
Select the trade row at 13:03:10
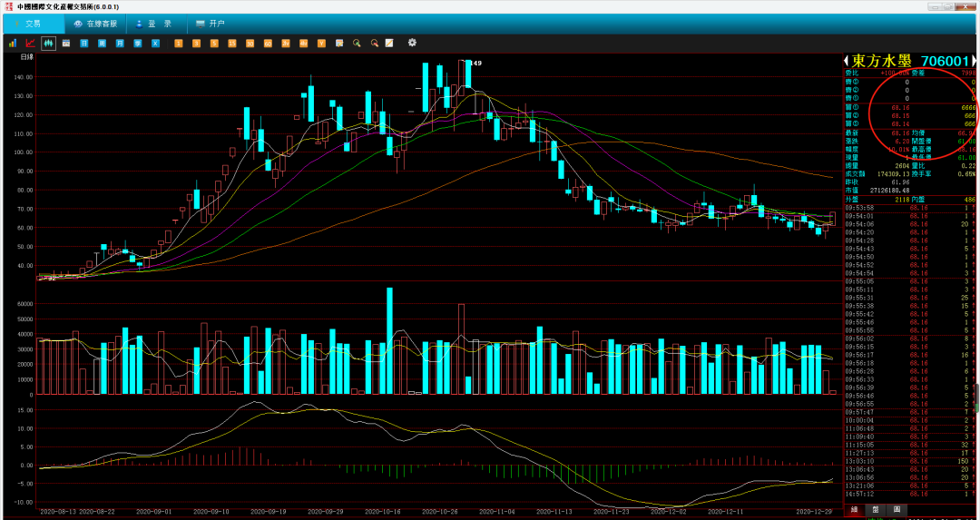click(910, 461)
